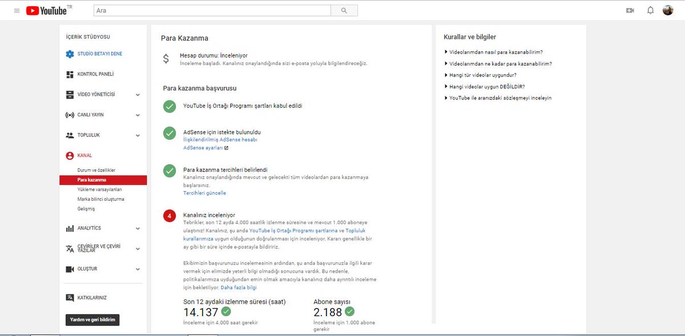
Task: Open account avatar menu
Action: (x=668, y=10)
